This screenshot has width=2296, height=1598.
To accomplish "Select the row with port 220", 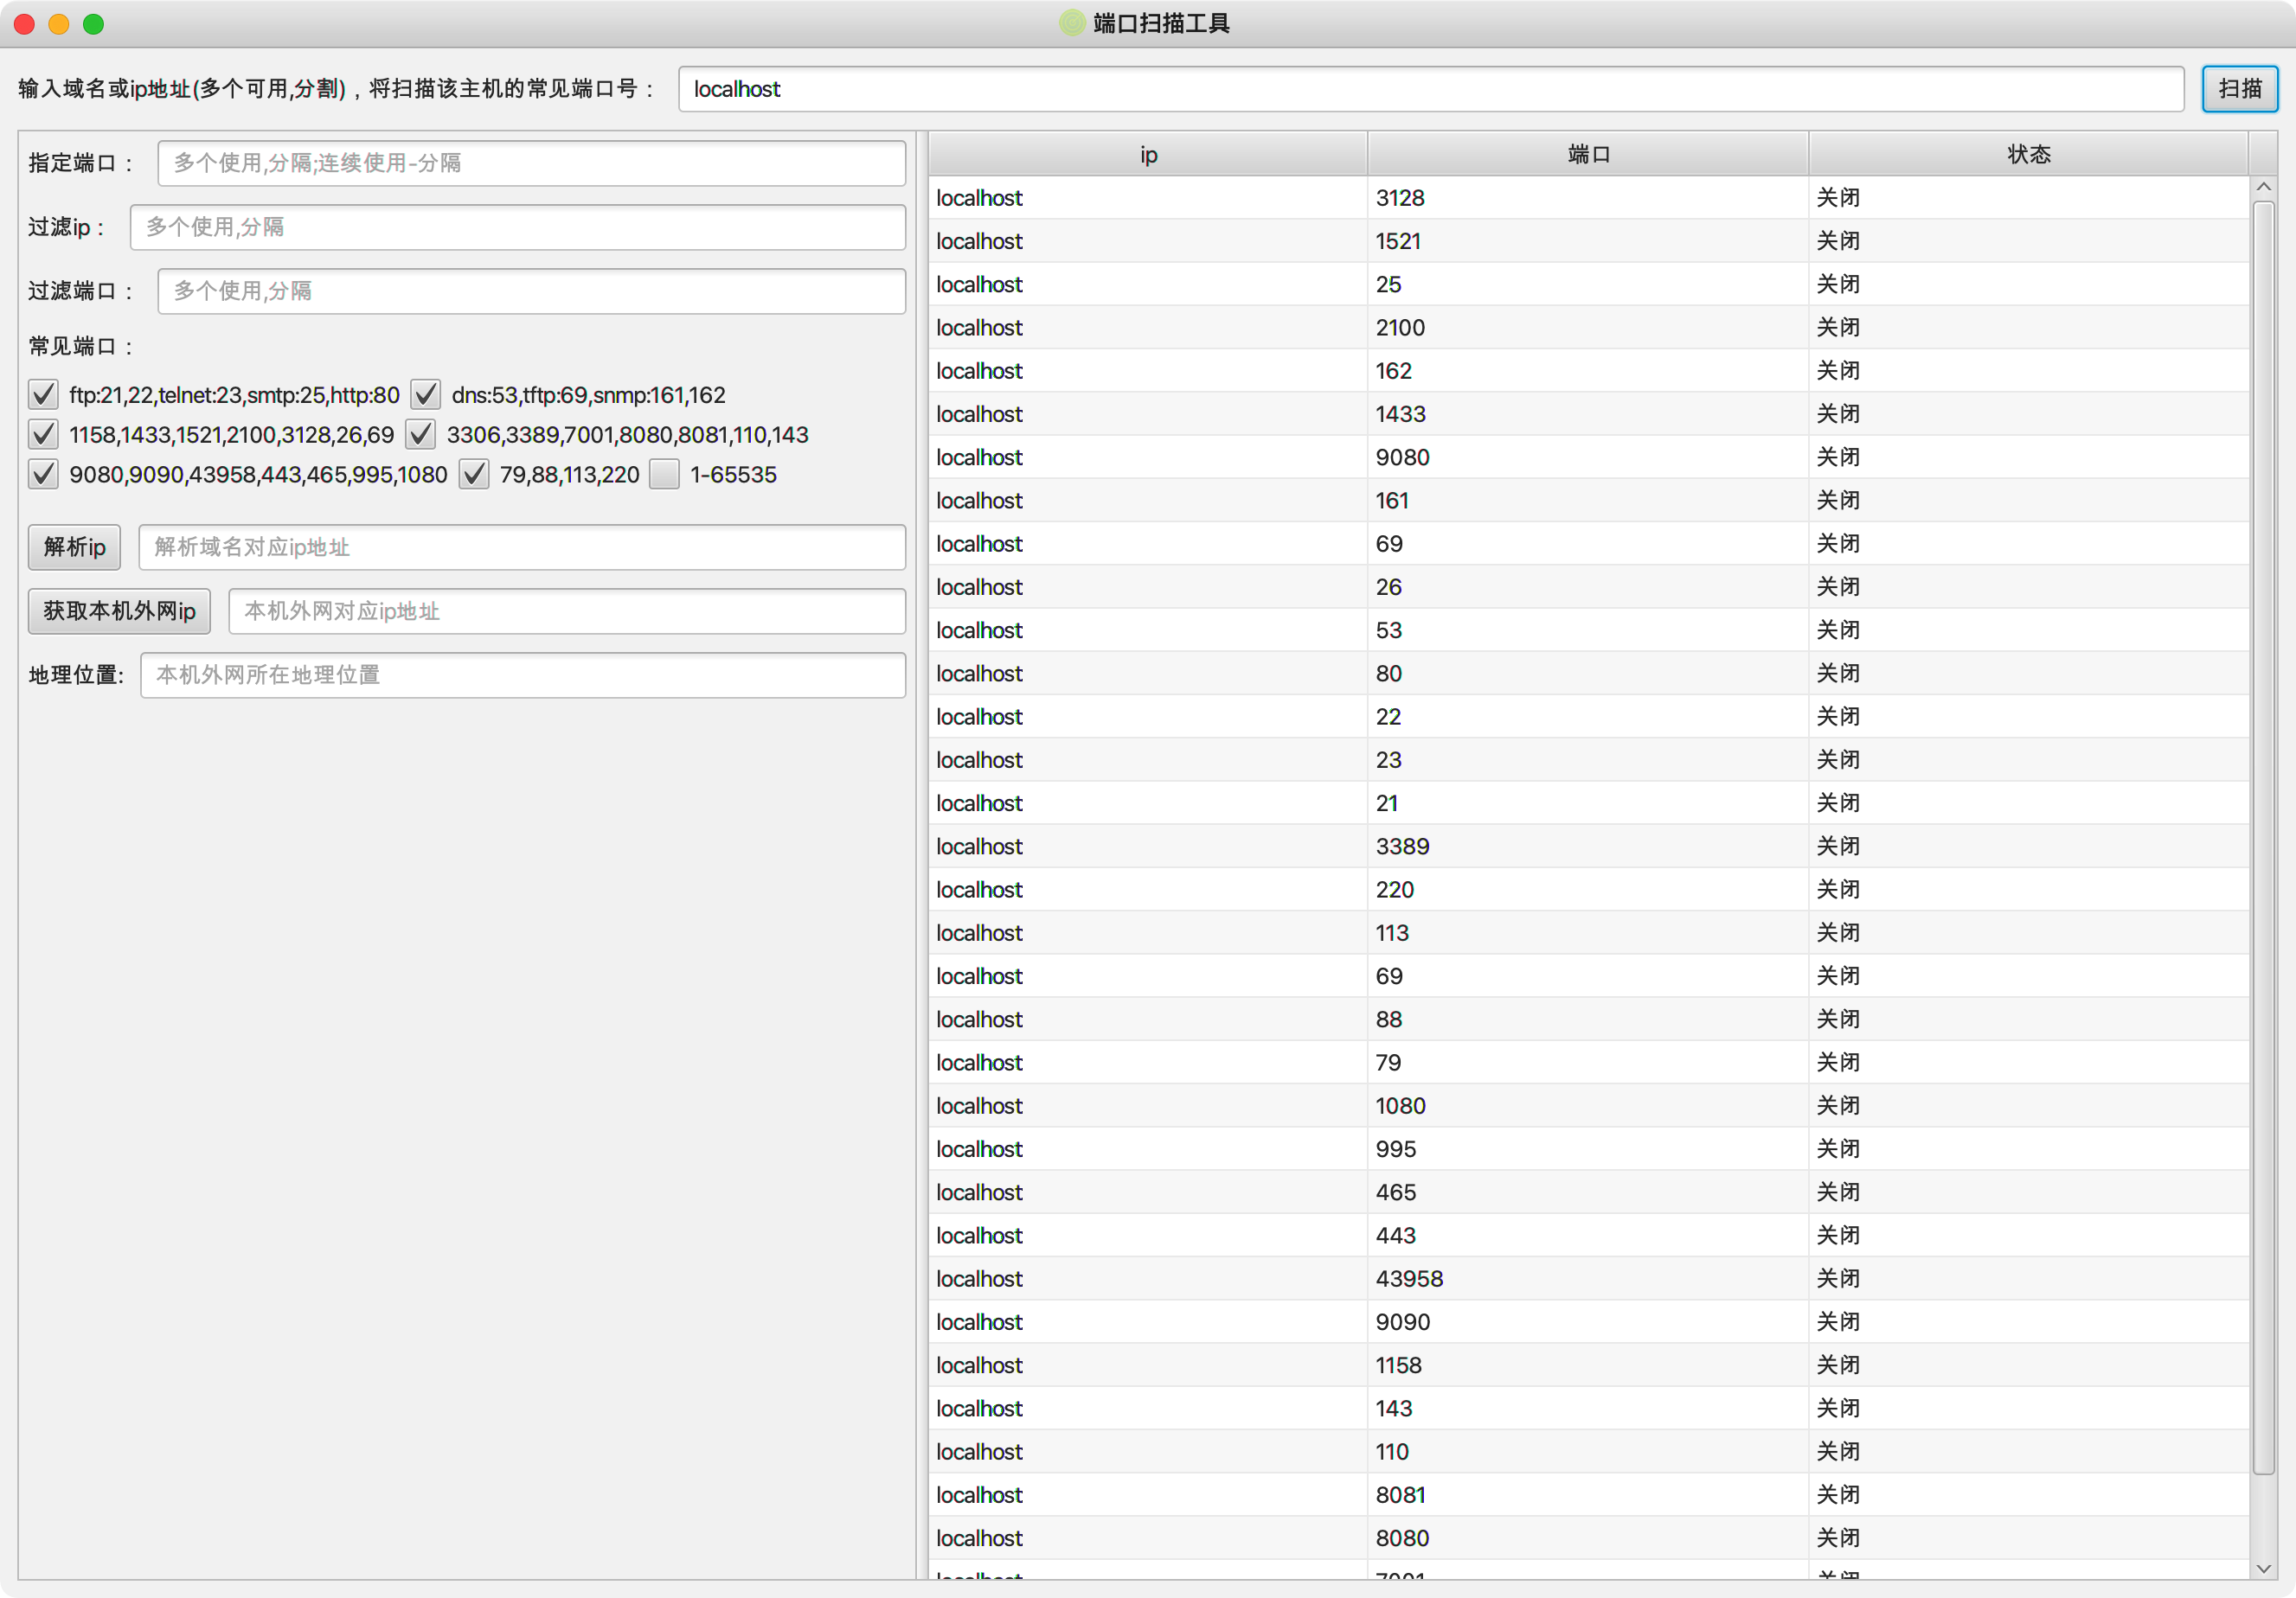I will pyautogui.click(x=1588, y=890).
